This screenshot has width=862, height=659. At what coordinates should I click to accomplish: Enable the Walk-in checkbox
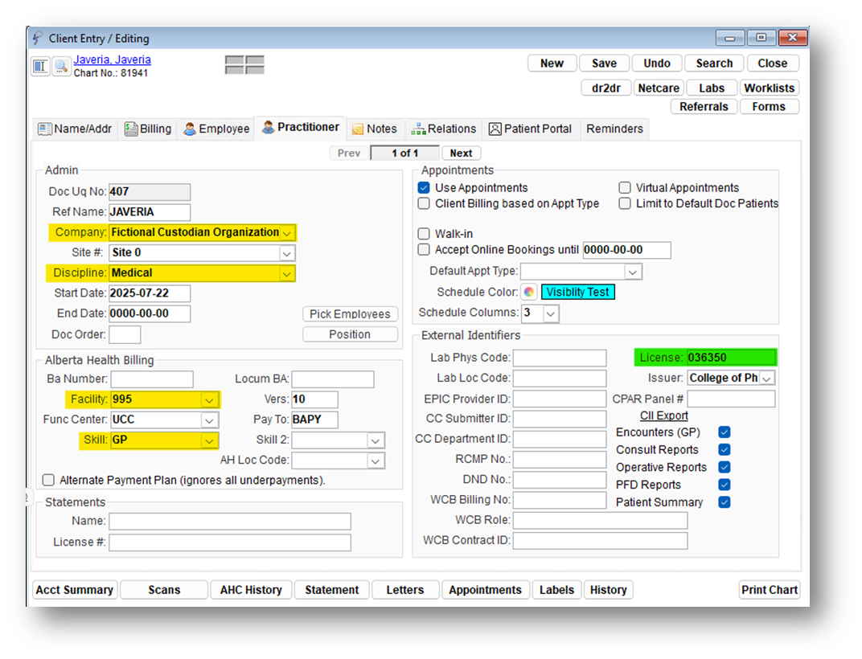tap(424, 234)
